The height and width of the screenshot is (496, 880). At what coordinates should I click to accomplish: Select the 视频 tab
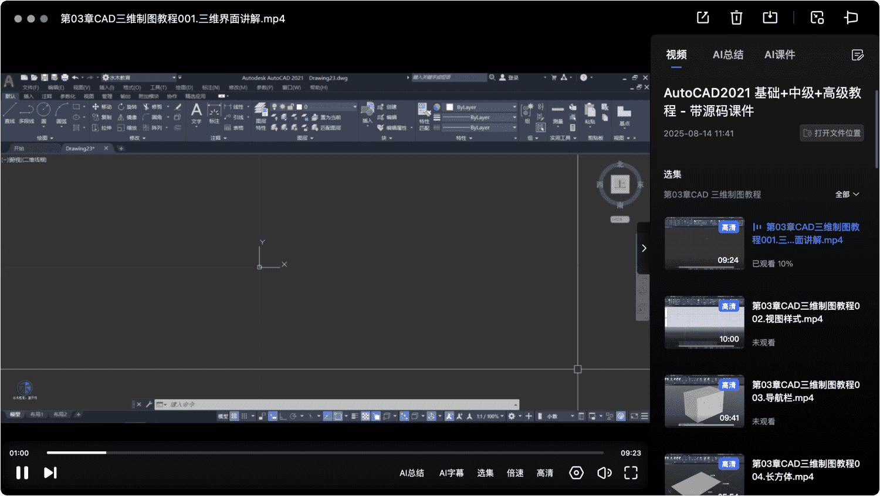(676, 55)
